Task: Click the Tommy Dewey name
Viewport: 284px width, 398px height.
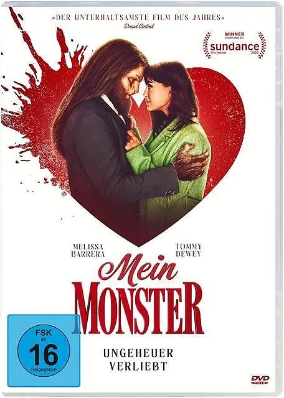Action: pyautogui.click(x=189, y=250)
